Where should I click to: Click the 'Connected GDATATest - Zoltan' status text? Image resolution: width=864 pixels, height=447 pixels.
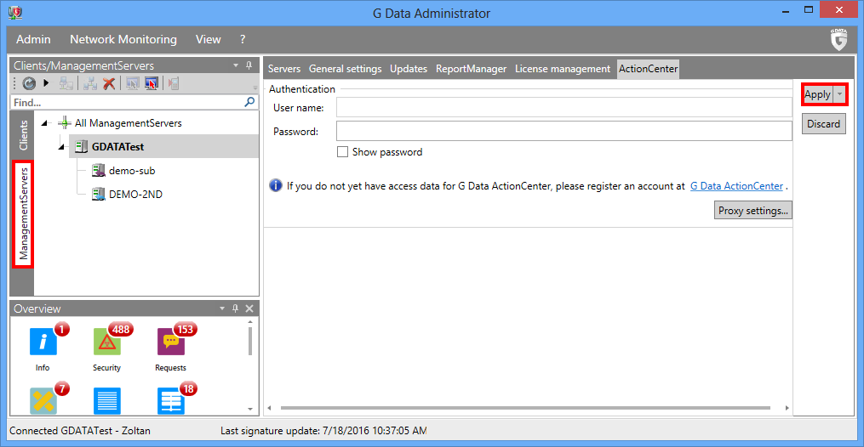coord(80,431)
